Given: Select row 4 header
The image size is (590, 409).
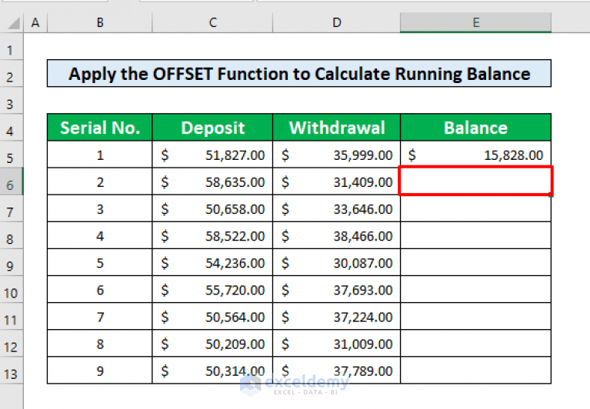Looking at the screenshot, I should point(12,128).
